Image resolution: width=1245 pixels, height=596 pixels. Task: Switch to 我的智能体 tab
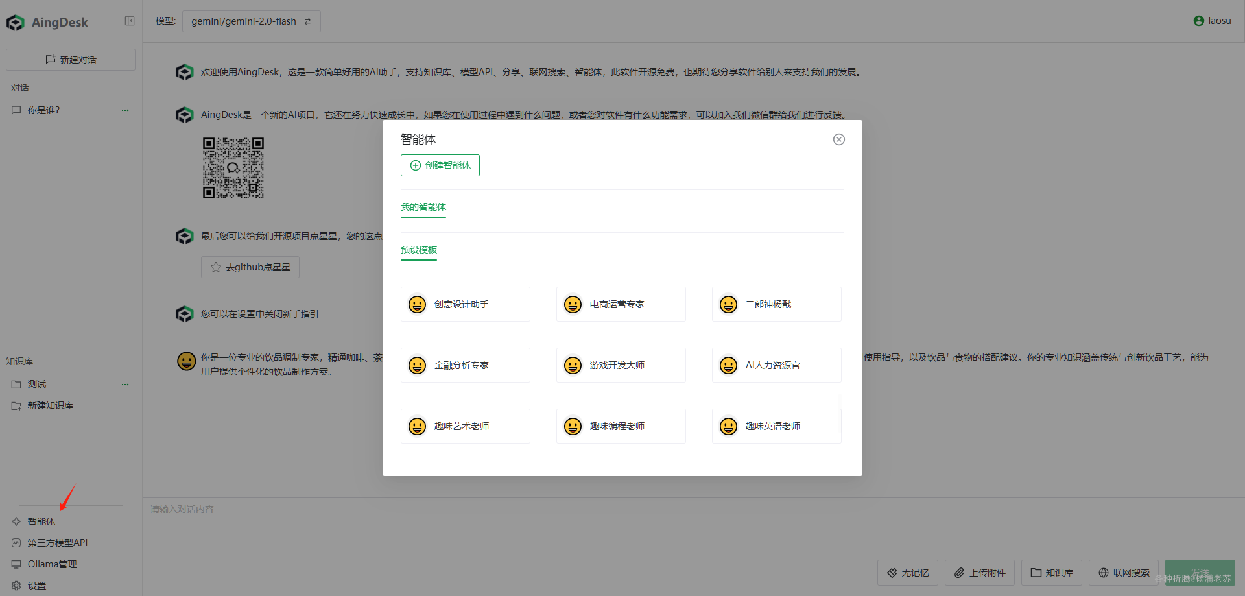point(423,208)
